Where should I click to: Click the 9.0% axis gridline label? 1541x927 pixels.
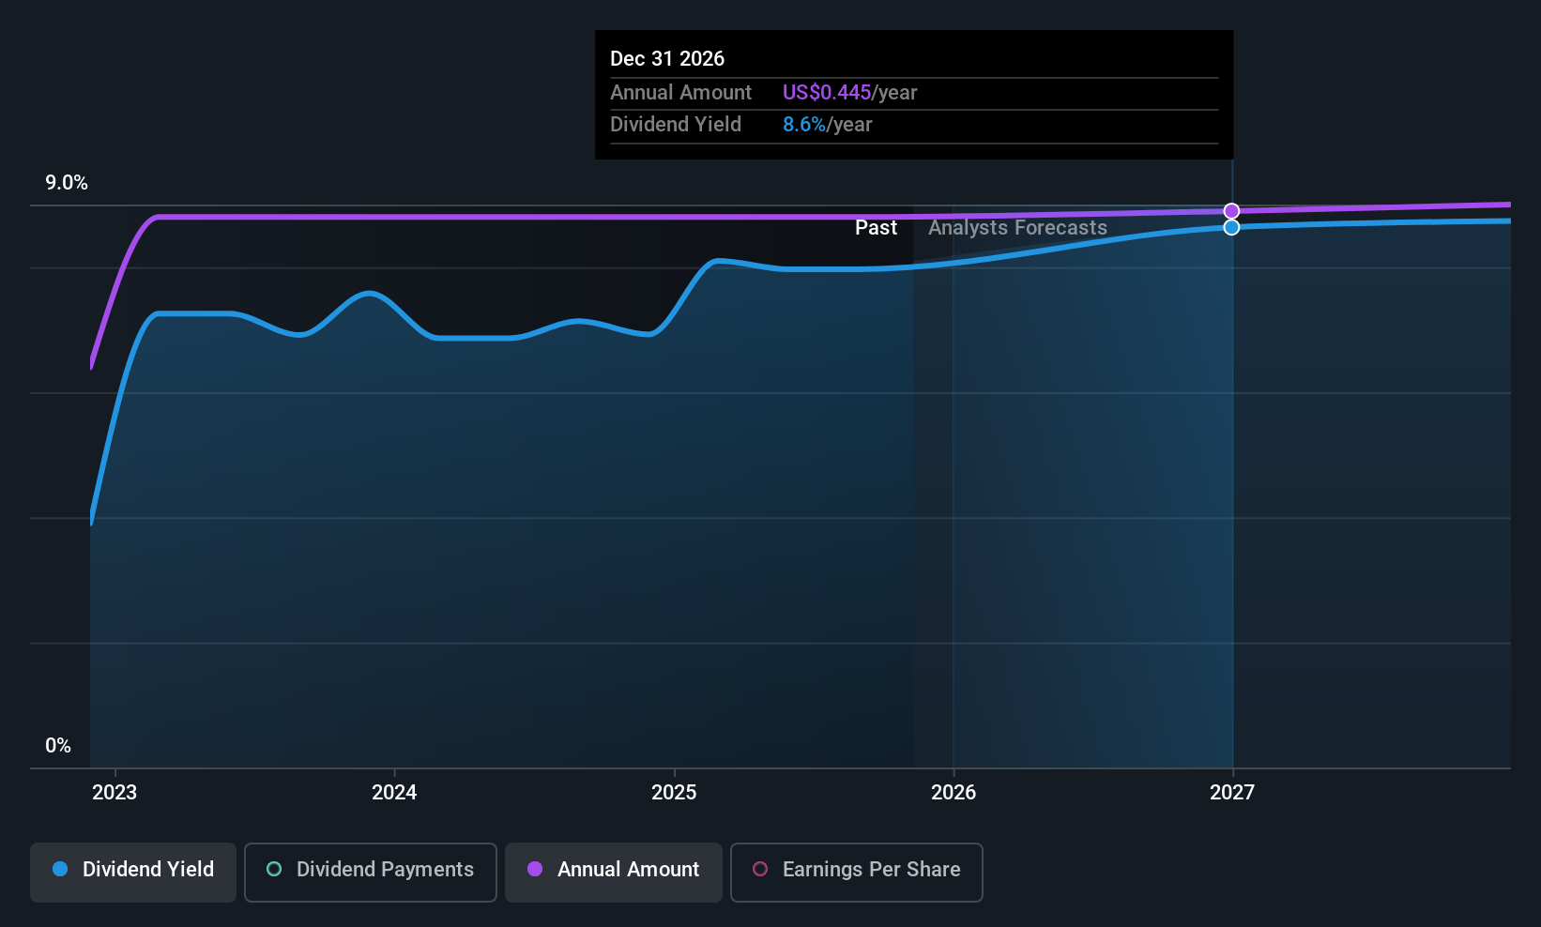tap(65, 183)
